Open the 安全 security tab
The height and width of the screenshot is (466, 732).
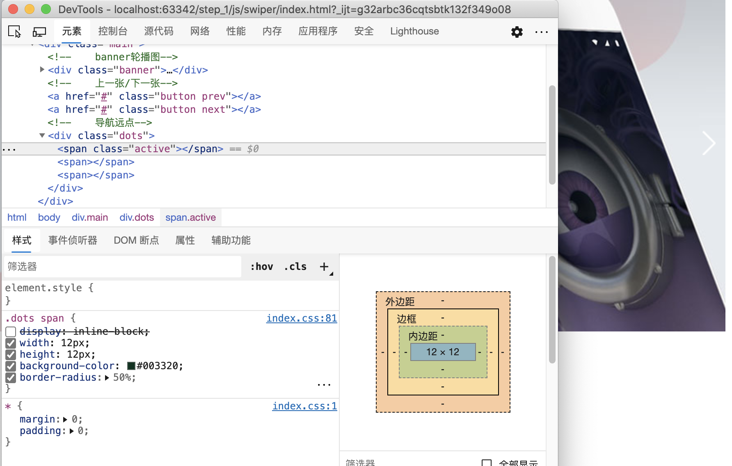pyautogui.click(x=364, y=31)
